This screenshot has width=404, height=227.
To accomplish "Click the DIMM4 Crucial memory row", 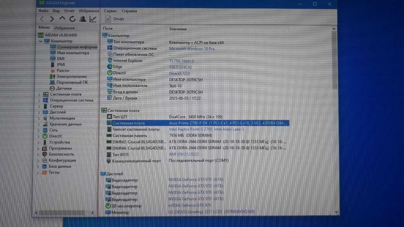I will point(196,148).
